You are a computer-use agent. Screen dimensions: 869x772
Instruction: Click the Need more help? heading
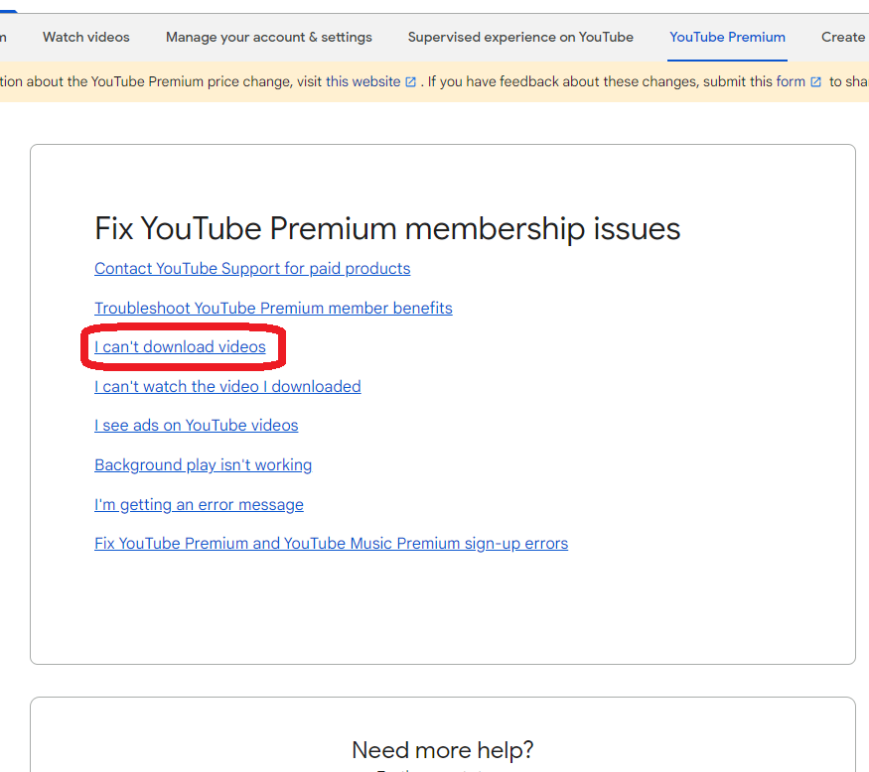point(442,750)
